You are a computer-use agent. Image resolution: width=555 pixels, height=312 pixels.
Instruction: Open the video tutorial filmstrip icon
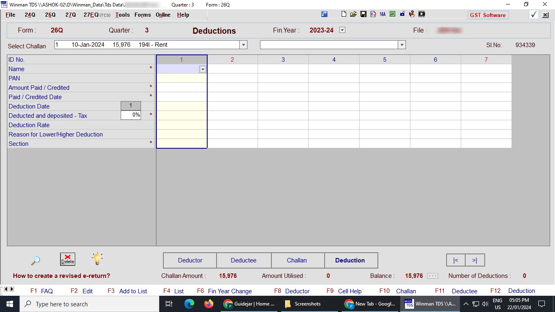coord(421,14)
